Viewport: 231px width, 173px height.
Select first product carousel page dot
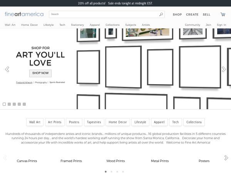point(105,171)
